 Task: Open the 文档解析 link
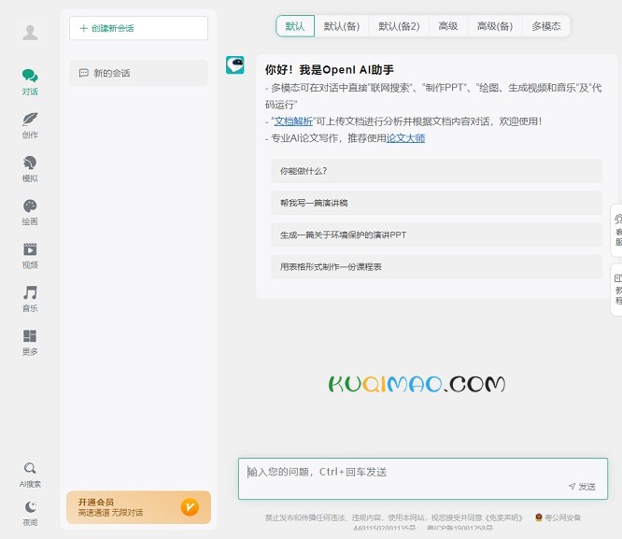[293, 121]
